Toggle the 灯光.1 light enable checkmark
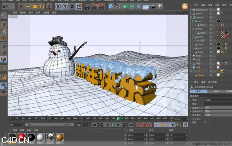 pyautogui.click(x=215, y=56)
